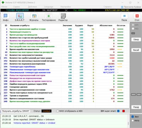Screen dimensions: 142x128
Task: Click the Остаток column header
Action: click(x=121, y=26)
